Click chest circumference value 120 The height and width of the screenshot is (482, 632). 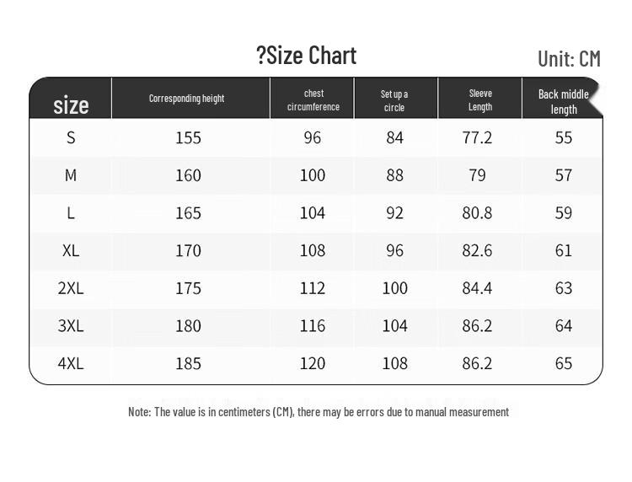tap(313, 363)
